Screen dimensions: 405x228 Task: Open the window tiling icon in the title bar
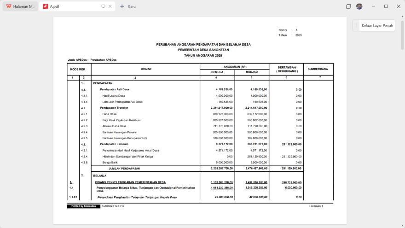click(348, 6)
